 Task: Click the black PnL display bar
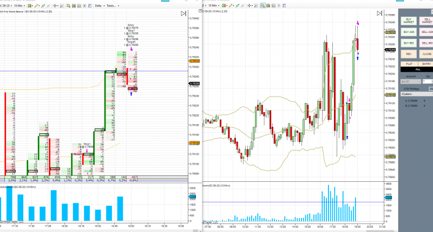[417, 70]
